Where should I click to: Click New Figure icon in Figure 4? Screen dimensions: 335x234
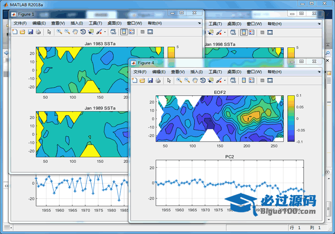pos(134,80)
